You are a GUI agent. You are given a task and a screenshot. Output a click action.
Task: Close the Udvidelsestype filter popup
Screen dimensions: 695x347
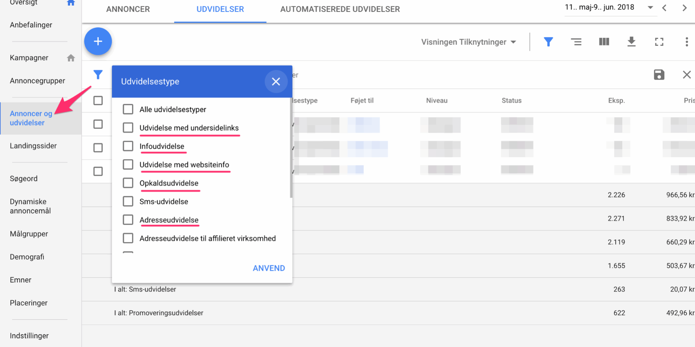coord(276,82)
